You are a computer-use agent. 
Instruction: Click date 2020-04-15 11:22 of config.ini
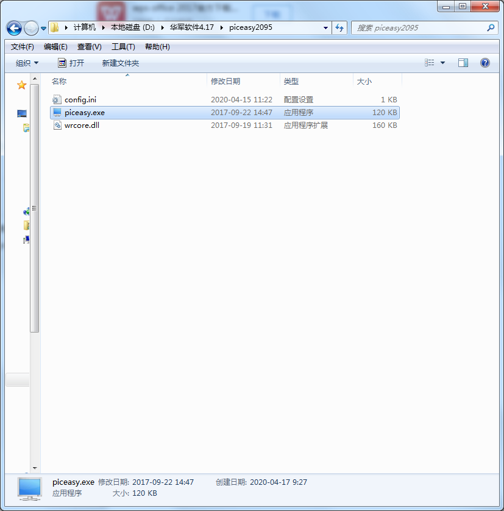pos(241,100)
